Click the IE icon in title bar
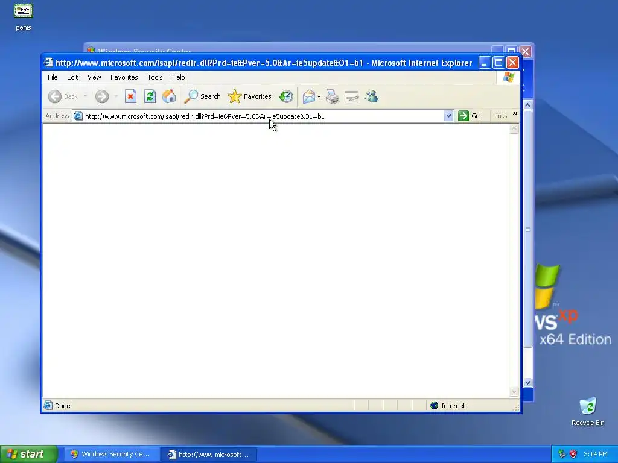The image size is (618, 463). click(x=48, y=63)
